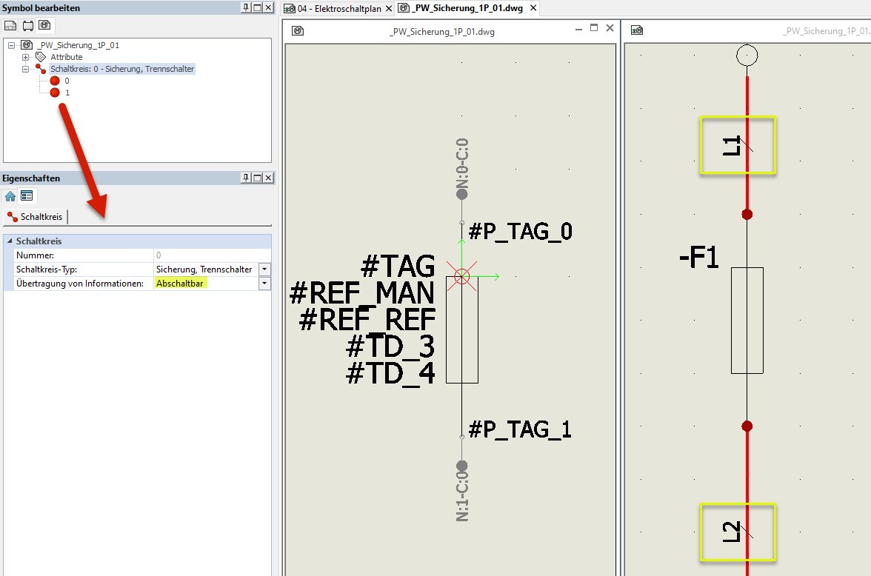Collapse the Schaltkreis properties section
Image resolution: width=871 pixels, height=576 pixels.
click(x=9, y=241)
